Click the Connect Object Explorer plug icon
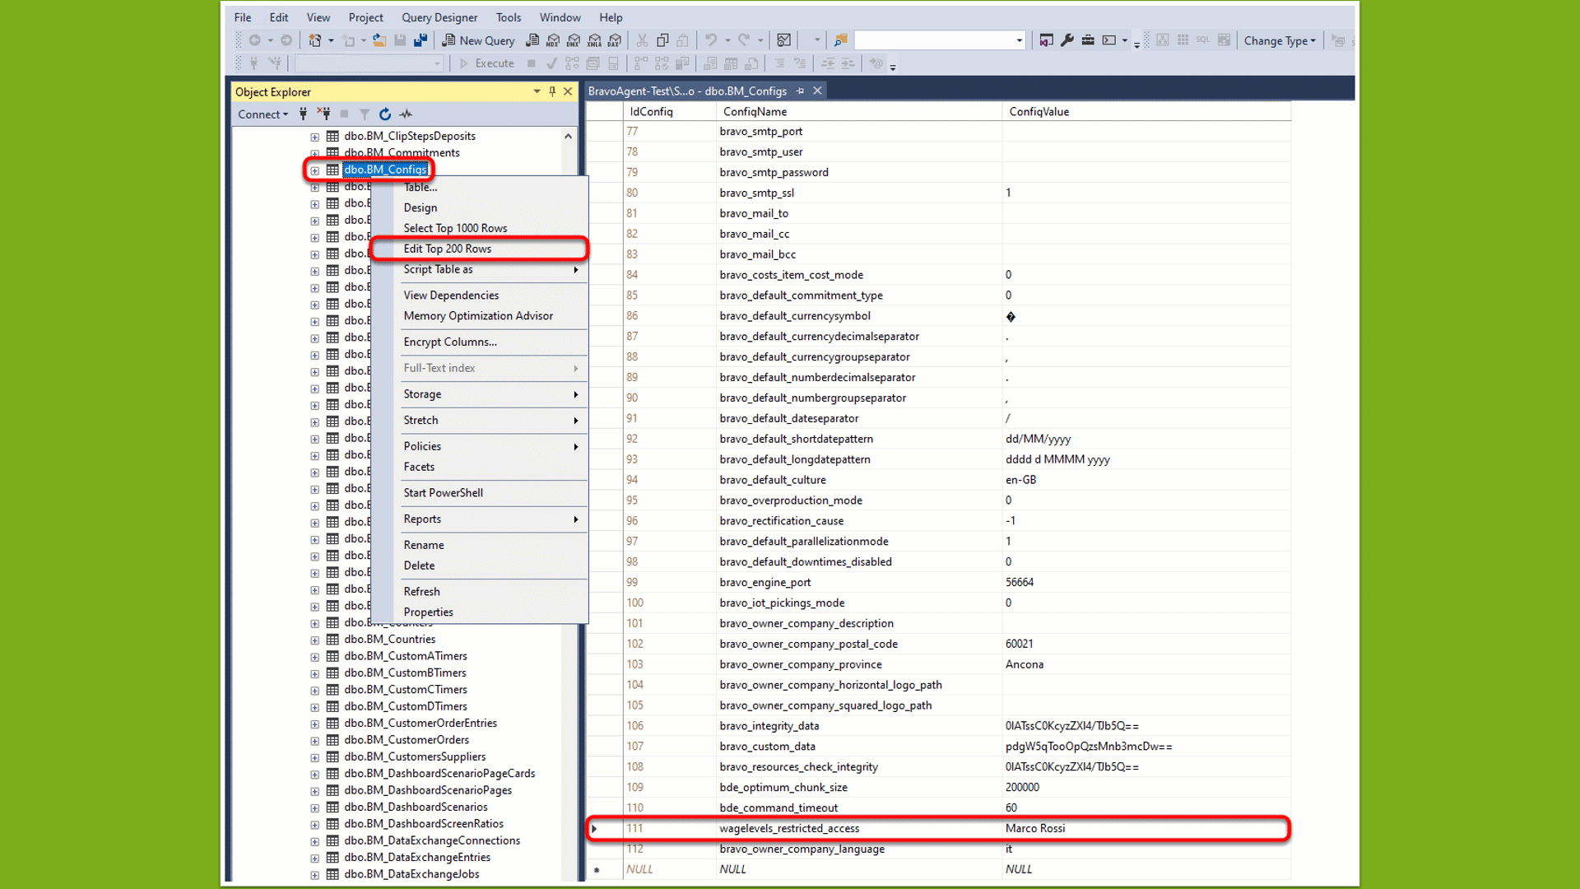The image size is (1580, 889). (x=304, y=114)
